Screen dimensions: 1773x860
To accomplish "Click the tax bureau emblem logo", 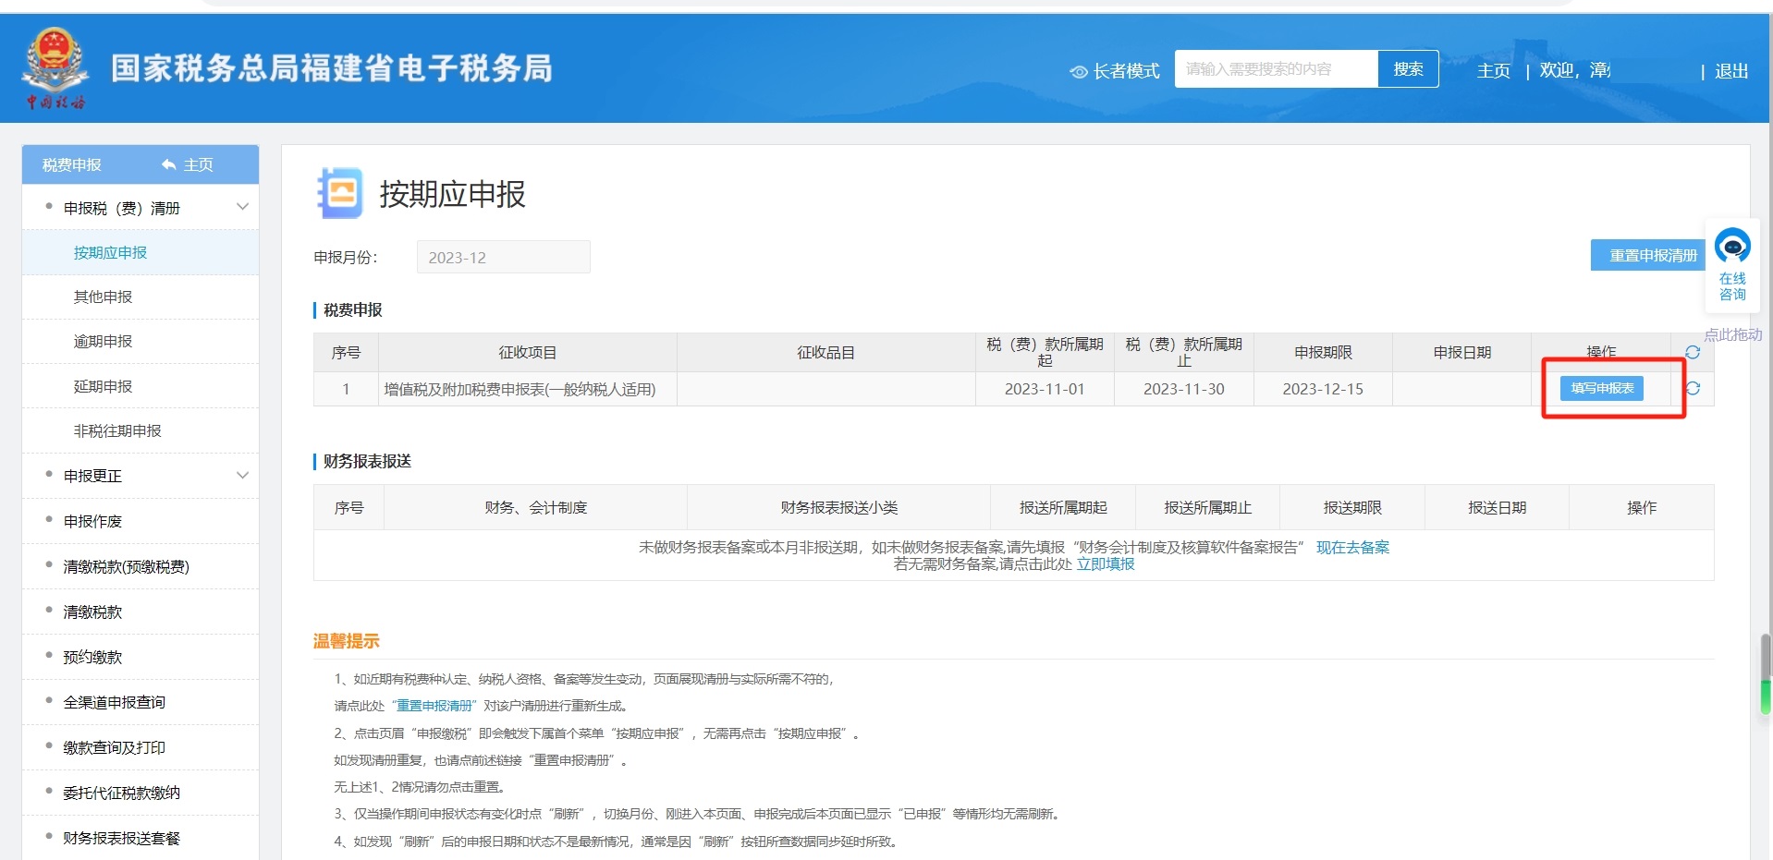I will [55, 68].
